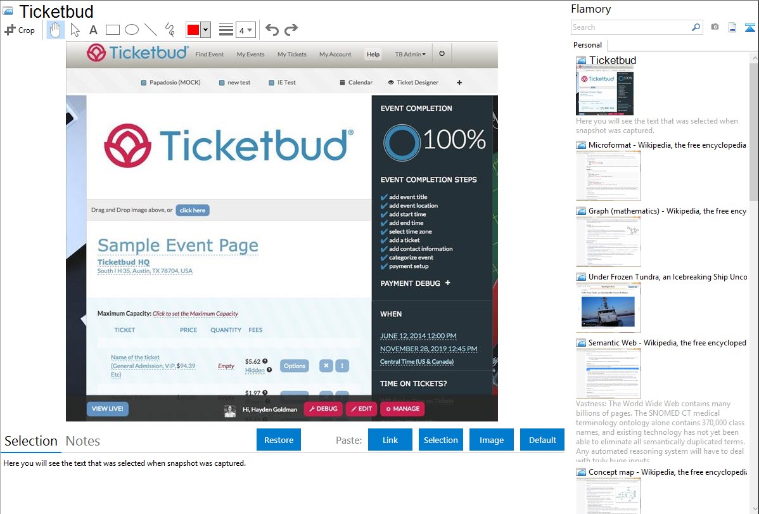Image resolution: width=759 pixels, height=514 pixels.
Task: Click the Flamory search field
Action: [631, 27]
